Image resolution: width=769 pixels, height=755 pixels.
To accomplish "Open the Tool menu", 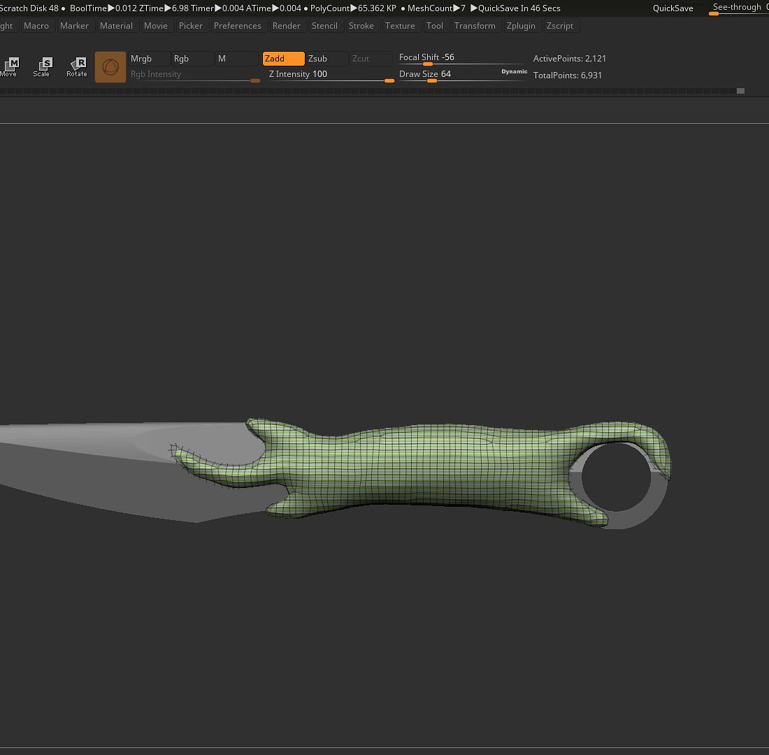I will tap(435, 25).
